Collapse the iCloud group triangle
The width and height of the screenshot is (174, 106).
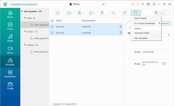point(25,32)
